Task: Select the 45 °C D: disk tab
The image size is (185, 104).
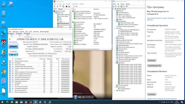Action: (x=28, y=35)
